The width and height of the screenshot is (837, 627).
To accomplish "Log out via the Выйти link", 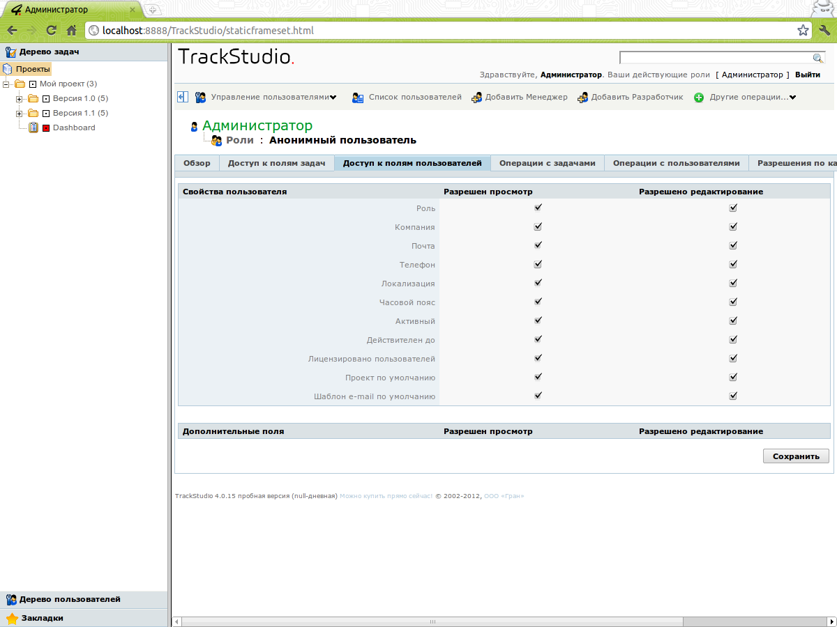I will 808,75.
